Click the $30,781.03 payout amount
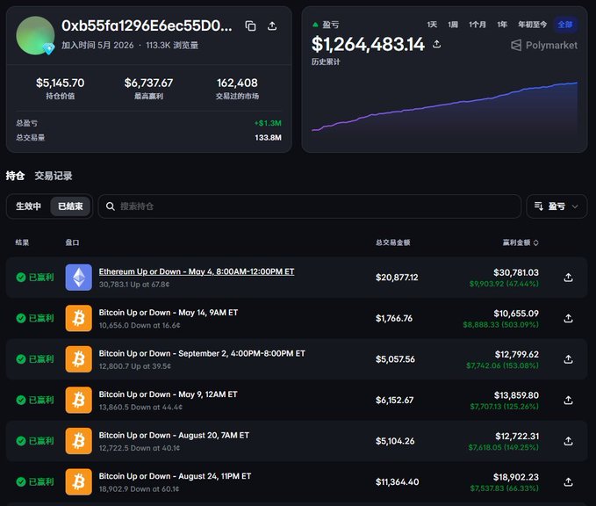The image size is (596, 506). click(x=516, y=272)
